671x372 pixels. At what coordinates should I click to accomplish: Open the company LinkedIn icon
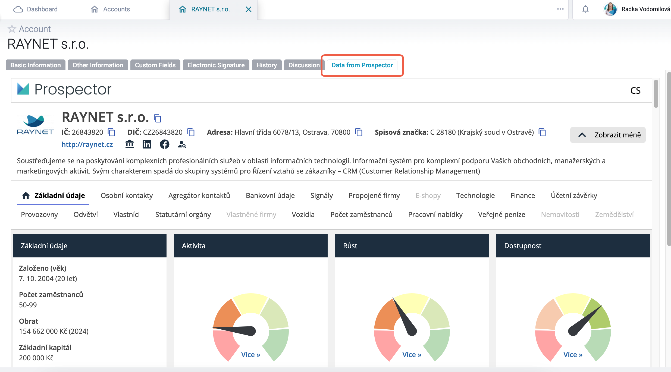147,144
